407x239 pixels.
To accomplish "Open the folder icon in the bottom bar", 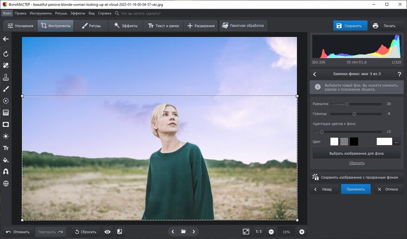I will (183, 231).
